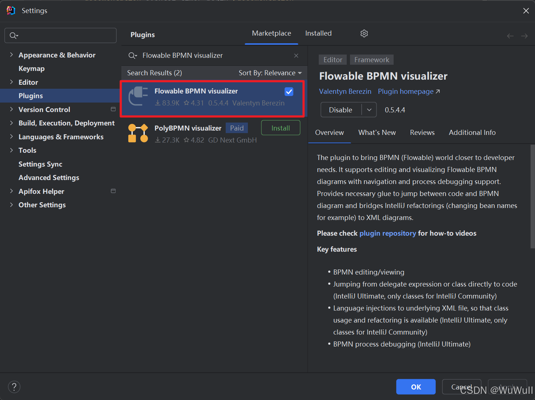The image size is (535, 400).
Task: Click the plugin search options magnifier icon
Action: coord(133,56)
